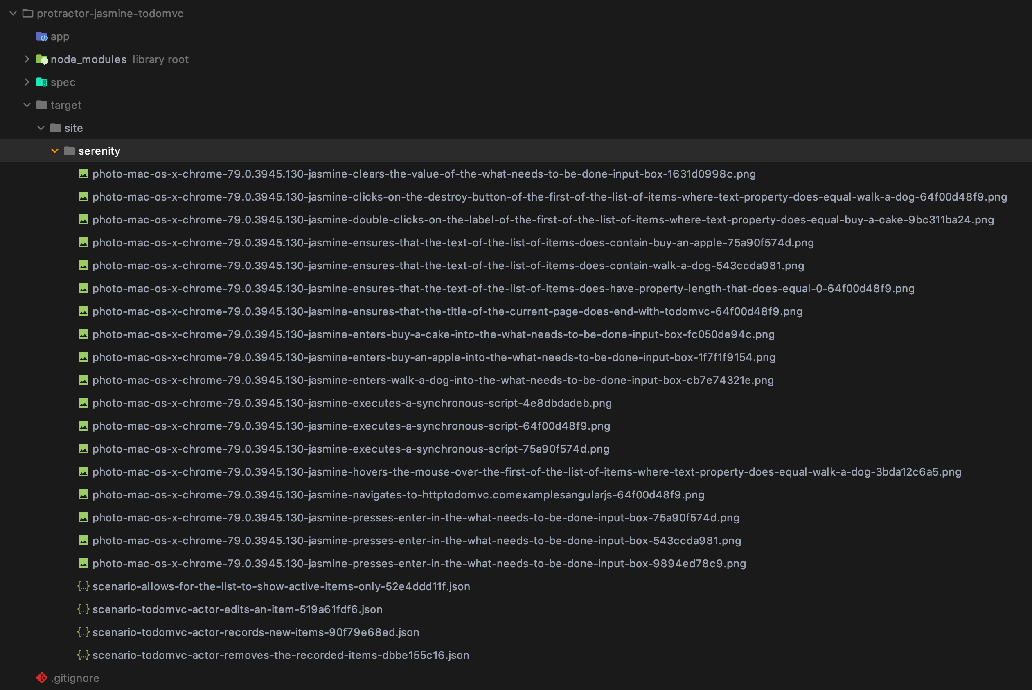Click the image icon beside executes-a-synchronous-script screenshot
1032x690 pixels.
point(83,403)
